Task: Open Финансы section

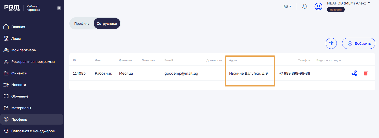Action: [19, 73]
